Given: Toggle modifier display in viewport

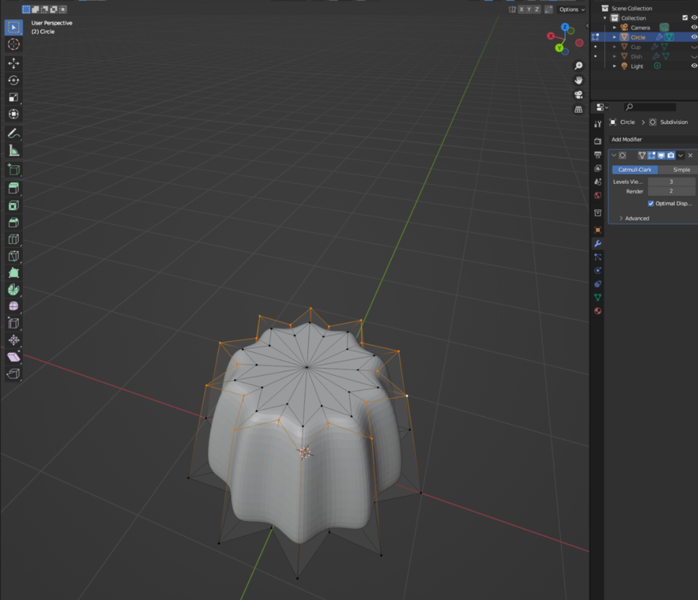Looking at the screenshot, I should pyautogui.click(x=661, y=155).
